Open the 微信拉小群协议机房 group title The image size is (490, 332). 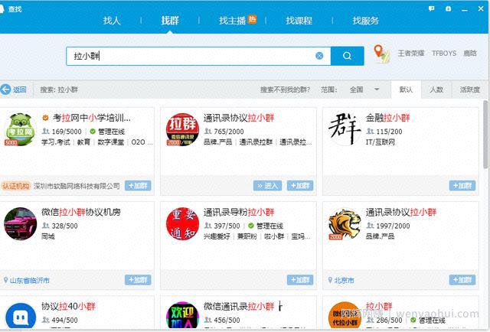pyautogui.click(x=81, y=213)
